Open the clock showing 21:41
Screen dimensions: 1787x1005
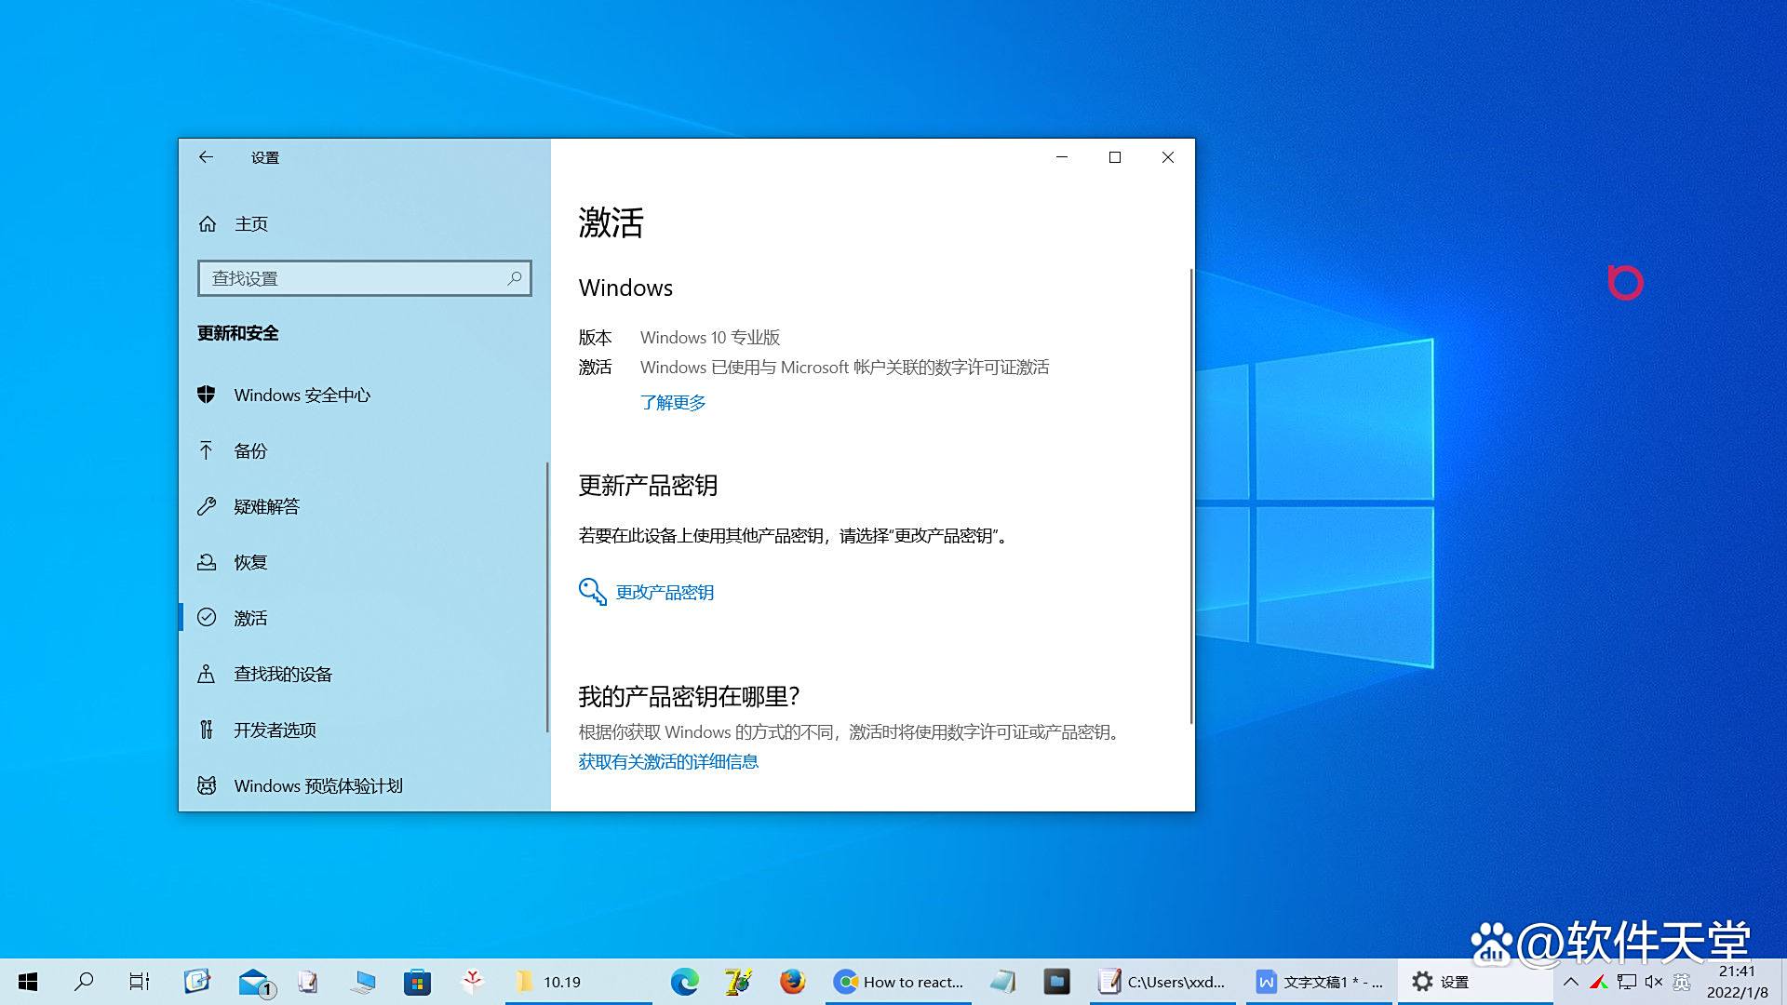pyautogui.click(x=1737, y=982)
